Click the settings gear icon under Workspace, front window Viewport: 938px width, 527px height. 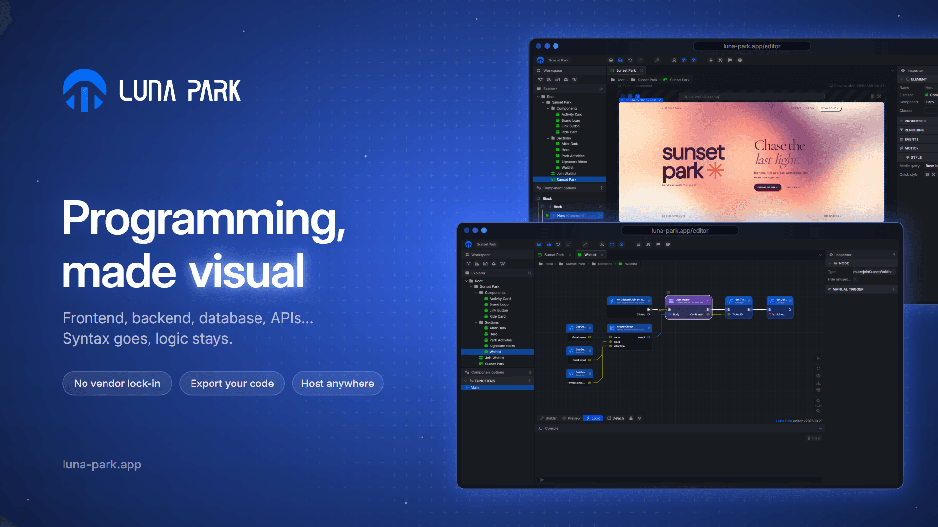point(494,263)
